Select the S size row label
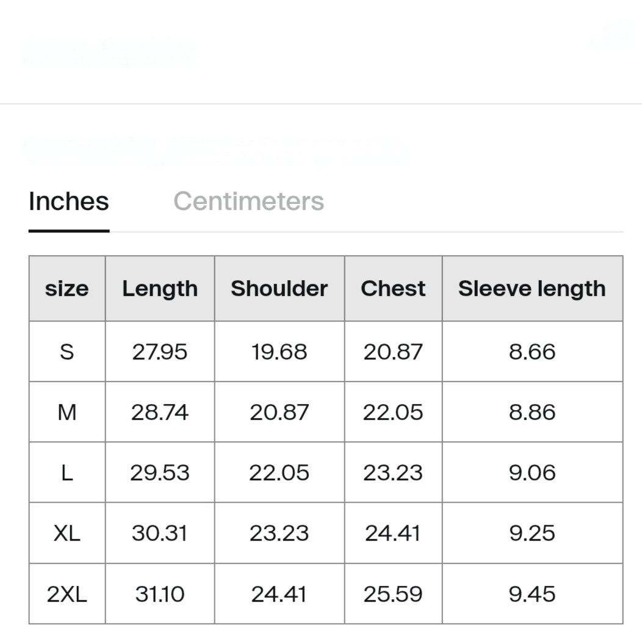The image size is (642, 642). [x=67, y=352]
